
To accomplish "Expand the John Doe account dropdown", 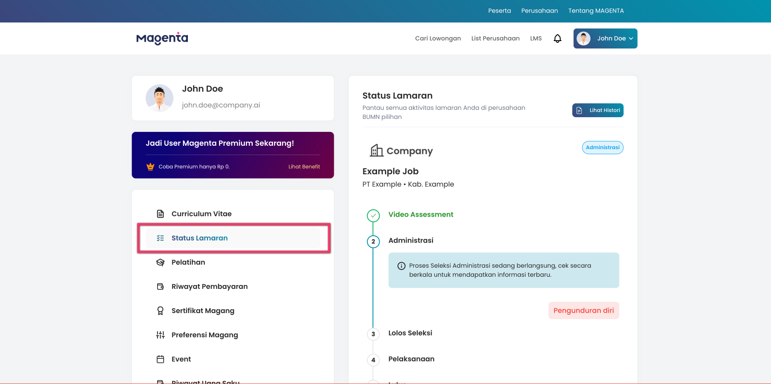I will [x=605, y=38].
